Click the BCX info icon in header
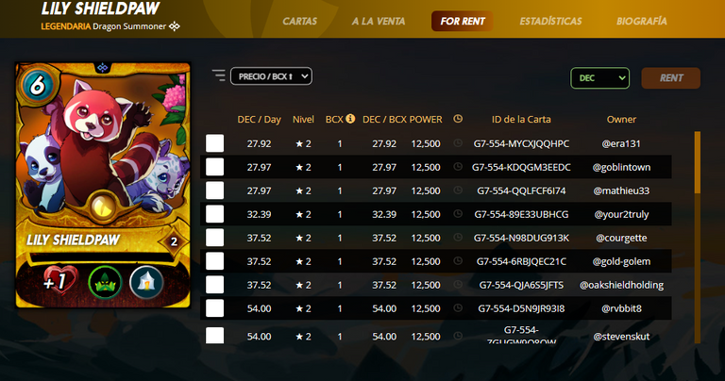 point(350,119)
